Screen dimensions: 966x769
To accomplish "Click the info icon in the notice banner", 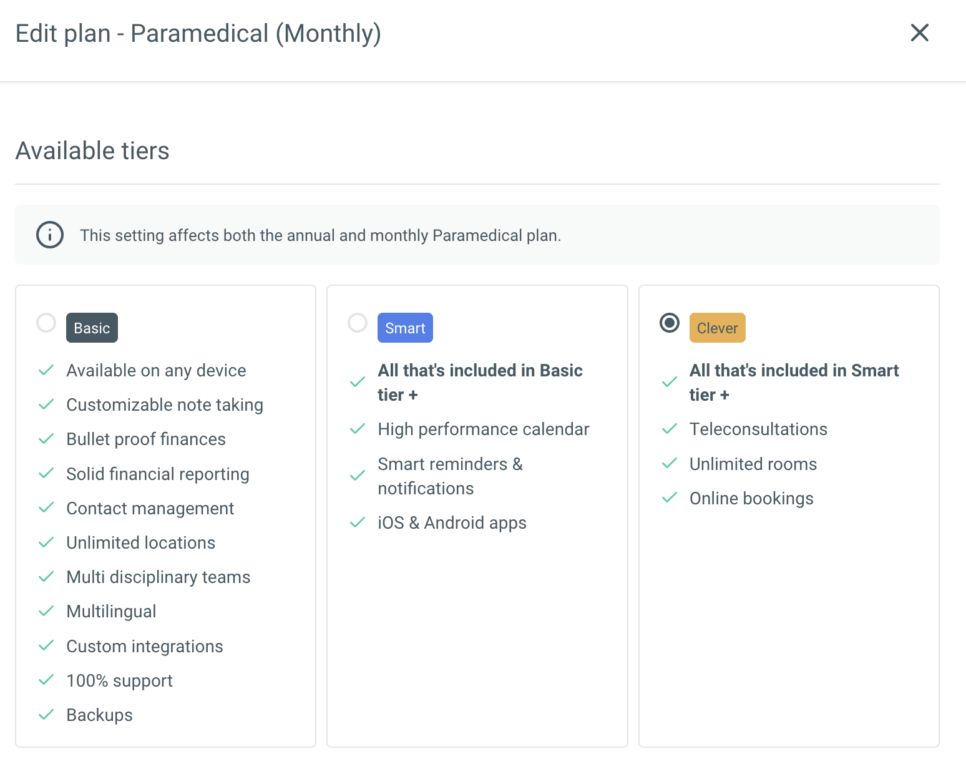I will pos(50,235).
